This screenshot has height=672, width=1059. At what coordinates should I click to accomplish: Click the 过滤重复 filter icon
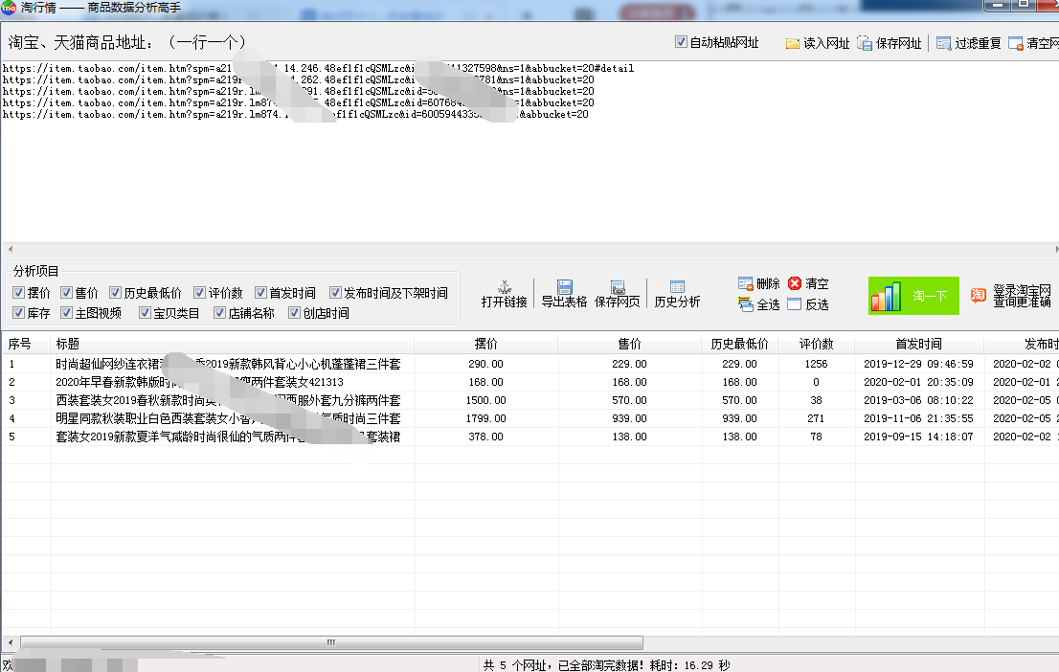click(x=943, y=43)
